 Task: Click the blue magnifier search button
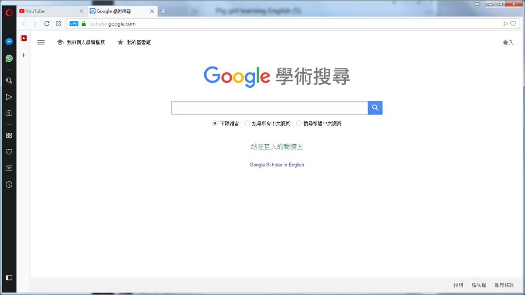click(x=375, y=108)
